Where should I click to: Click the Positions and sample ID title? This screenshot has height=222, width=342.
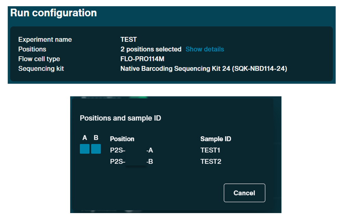tap(120, 118)
